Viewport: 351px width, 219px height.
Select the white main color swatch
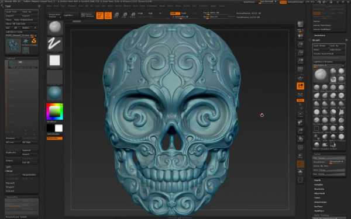click(58, 128)
